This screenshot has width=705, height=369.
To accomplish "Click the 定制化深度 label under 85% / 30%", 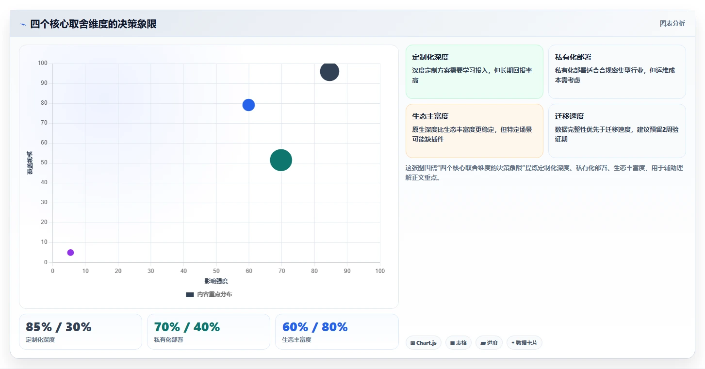I will tap(40, 340).
